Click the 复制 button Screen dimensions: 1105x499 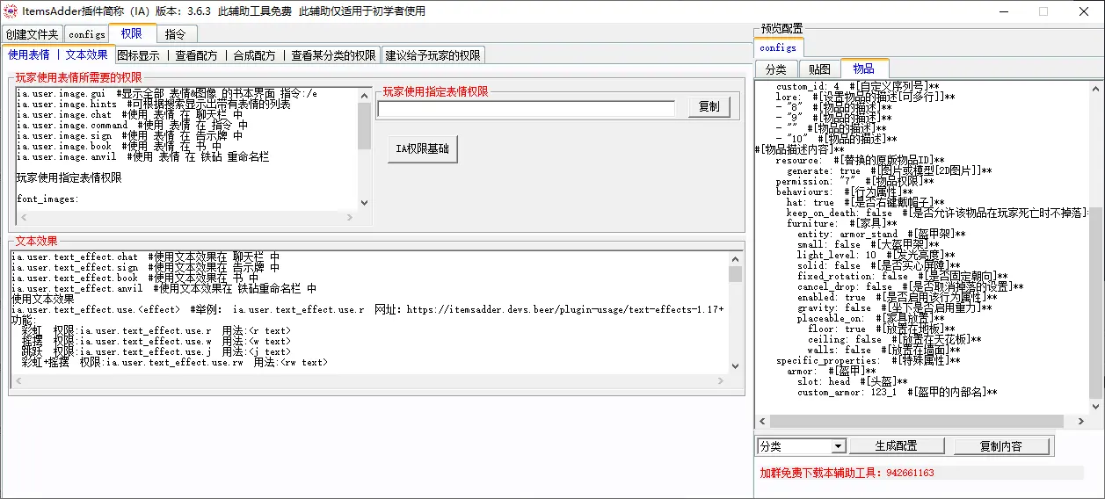(709, 107)
